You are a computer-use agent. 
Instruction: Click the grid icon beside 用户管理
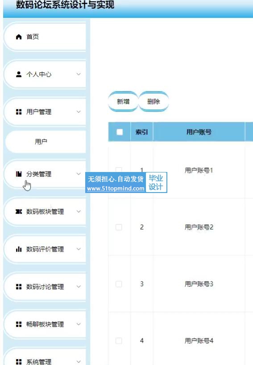[19, 112]
